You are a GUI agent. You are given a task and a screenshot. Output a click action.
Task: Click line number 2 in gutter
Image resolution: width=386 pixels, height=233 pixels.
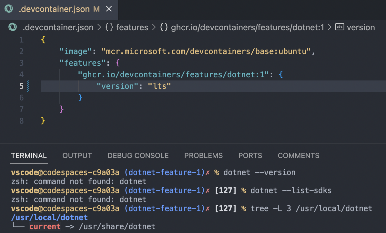(22, 51)
